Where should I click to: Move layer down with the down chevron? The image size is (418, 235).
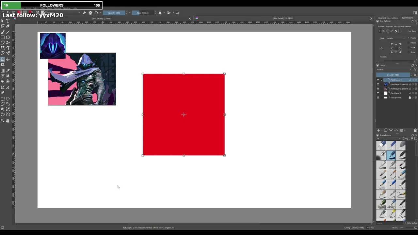(391, 130)
